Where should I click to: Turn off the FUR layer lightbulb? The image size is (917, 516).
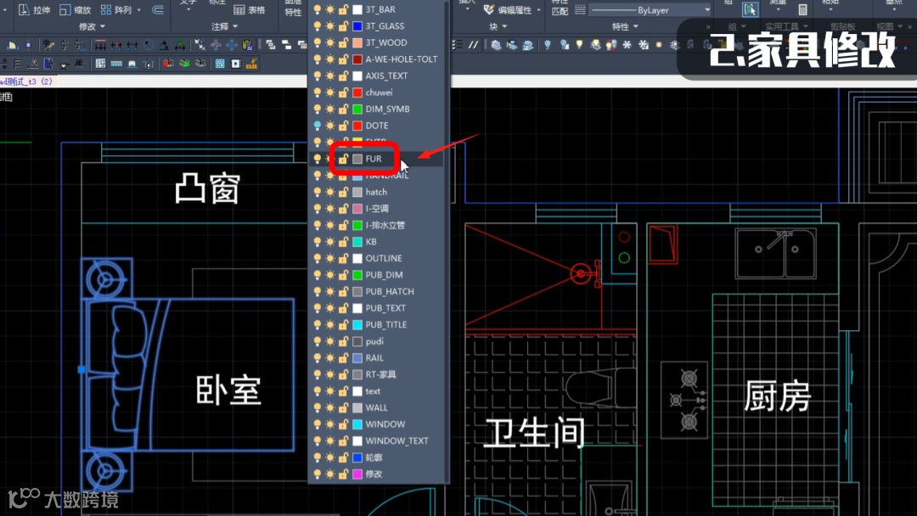point(317,159)
